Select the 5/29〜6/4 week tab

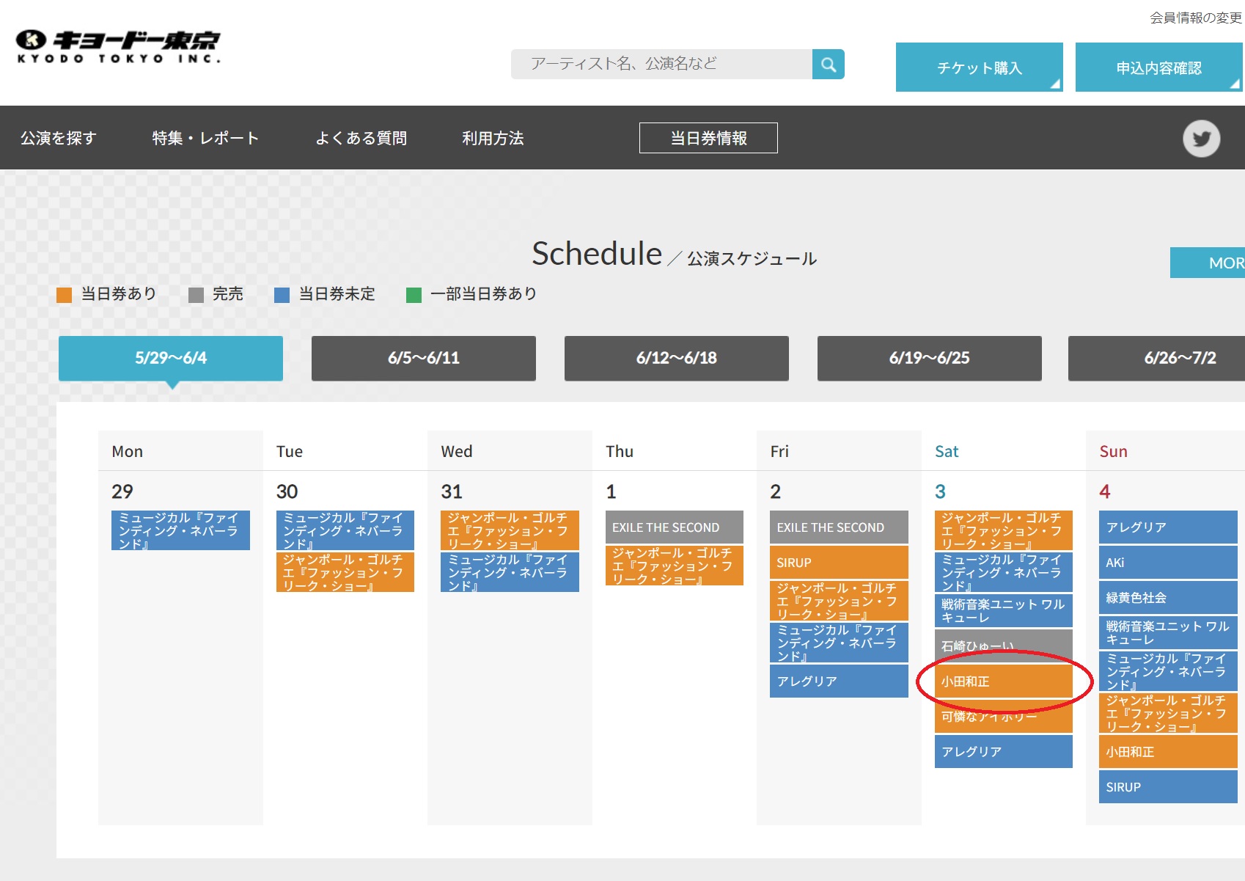[x=171, y=358]
